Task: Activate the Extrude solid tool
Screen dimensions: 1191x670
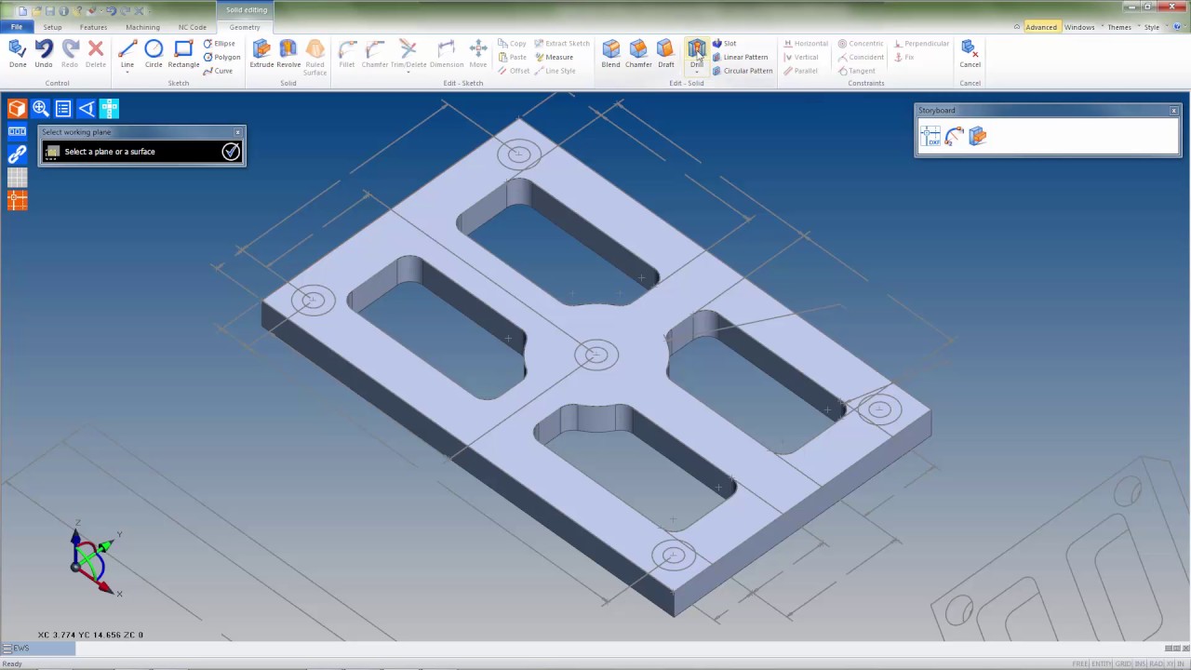Action: [261, 54]
